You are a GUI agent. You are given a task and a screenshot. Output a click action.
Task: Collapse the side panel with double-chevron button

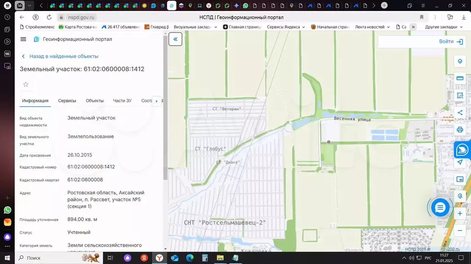[175, 39]
